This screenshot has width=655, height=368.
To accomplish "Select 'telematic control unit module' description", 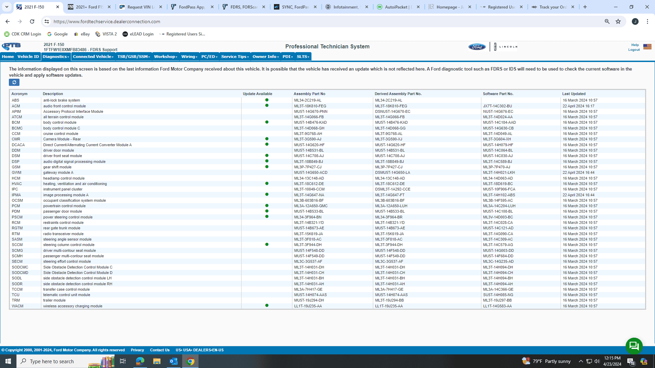I will (x=67, y=295).
